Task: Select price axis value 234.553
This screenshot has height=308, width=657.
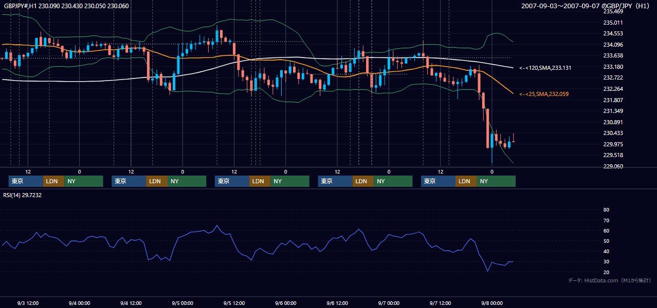Action: [x=613, y=34]
